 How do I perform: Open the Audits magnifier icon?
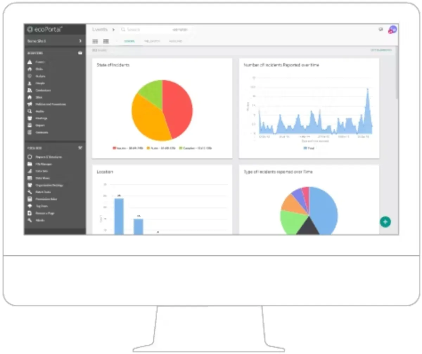coord(30,111)
